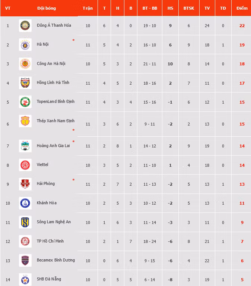
Task: Click the TopenLand Bình Định logo
Action: (25, 102)
